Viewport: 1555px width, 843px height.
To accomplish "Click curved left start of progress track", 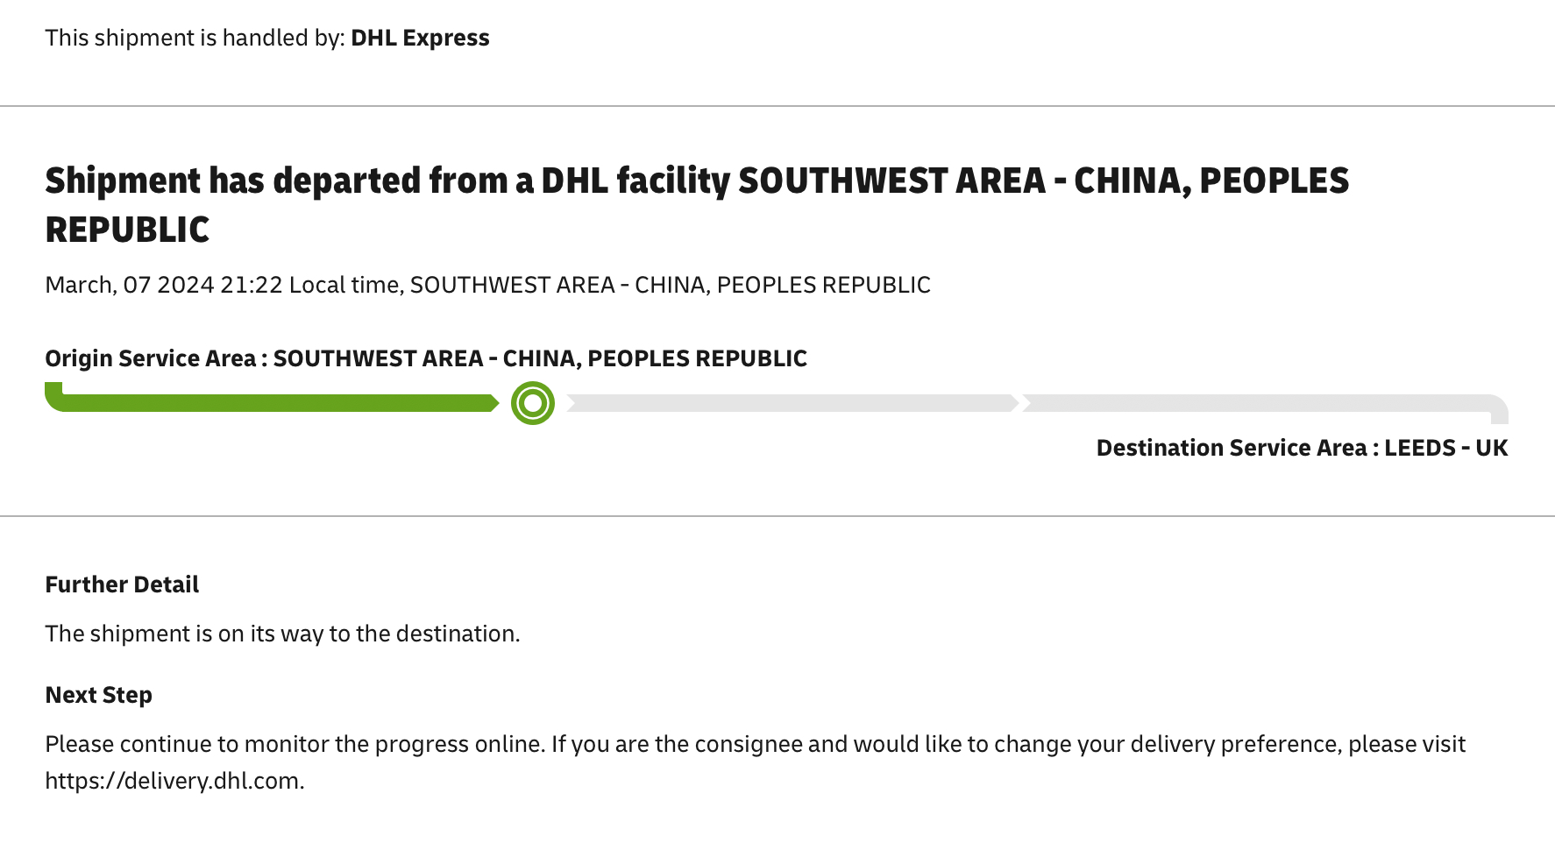I will pos(54,397).
